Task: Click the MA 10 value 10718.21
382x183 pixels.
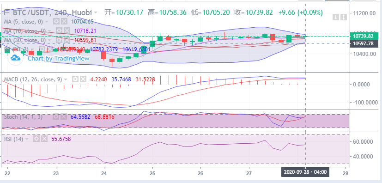Action: pyautogui.click(x=85, y=30)
